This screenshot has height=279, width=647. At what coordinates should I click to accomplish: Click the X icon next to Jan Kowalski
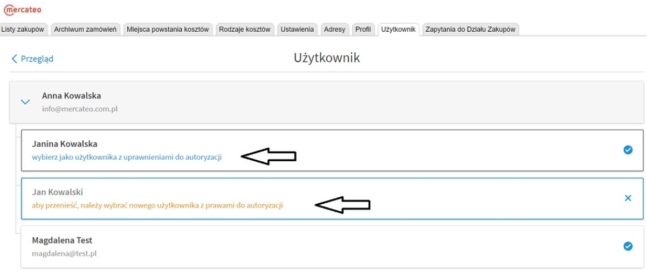click(628, 198)
